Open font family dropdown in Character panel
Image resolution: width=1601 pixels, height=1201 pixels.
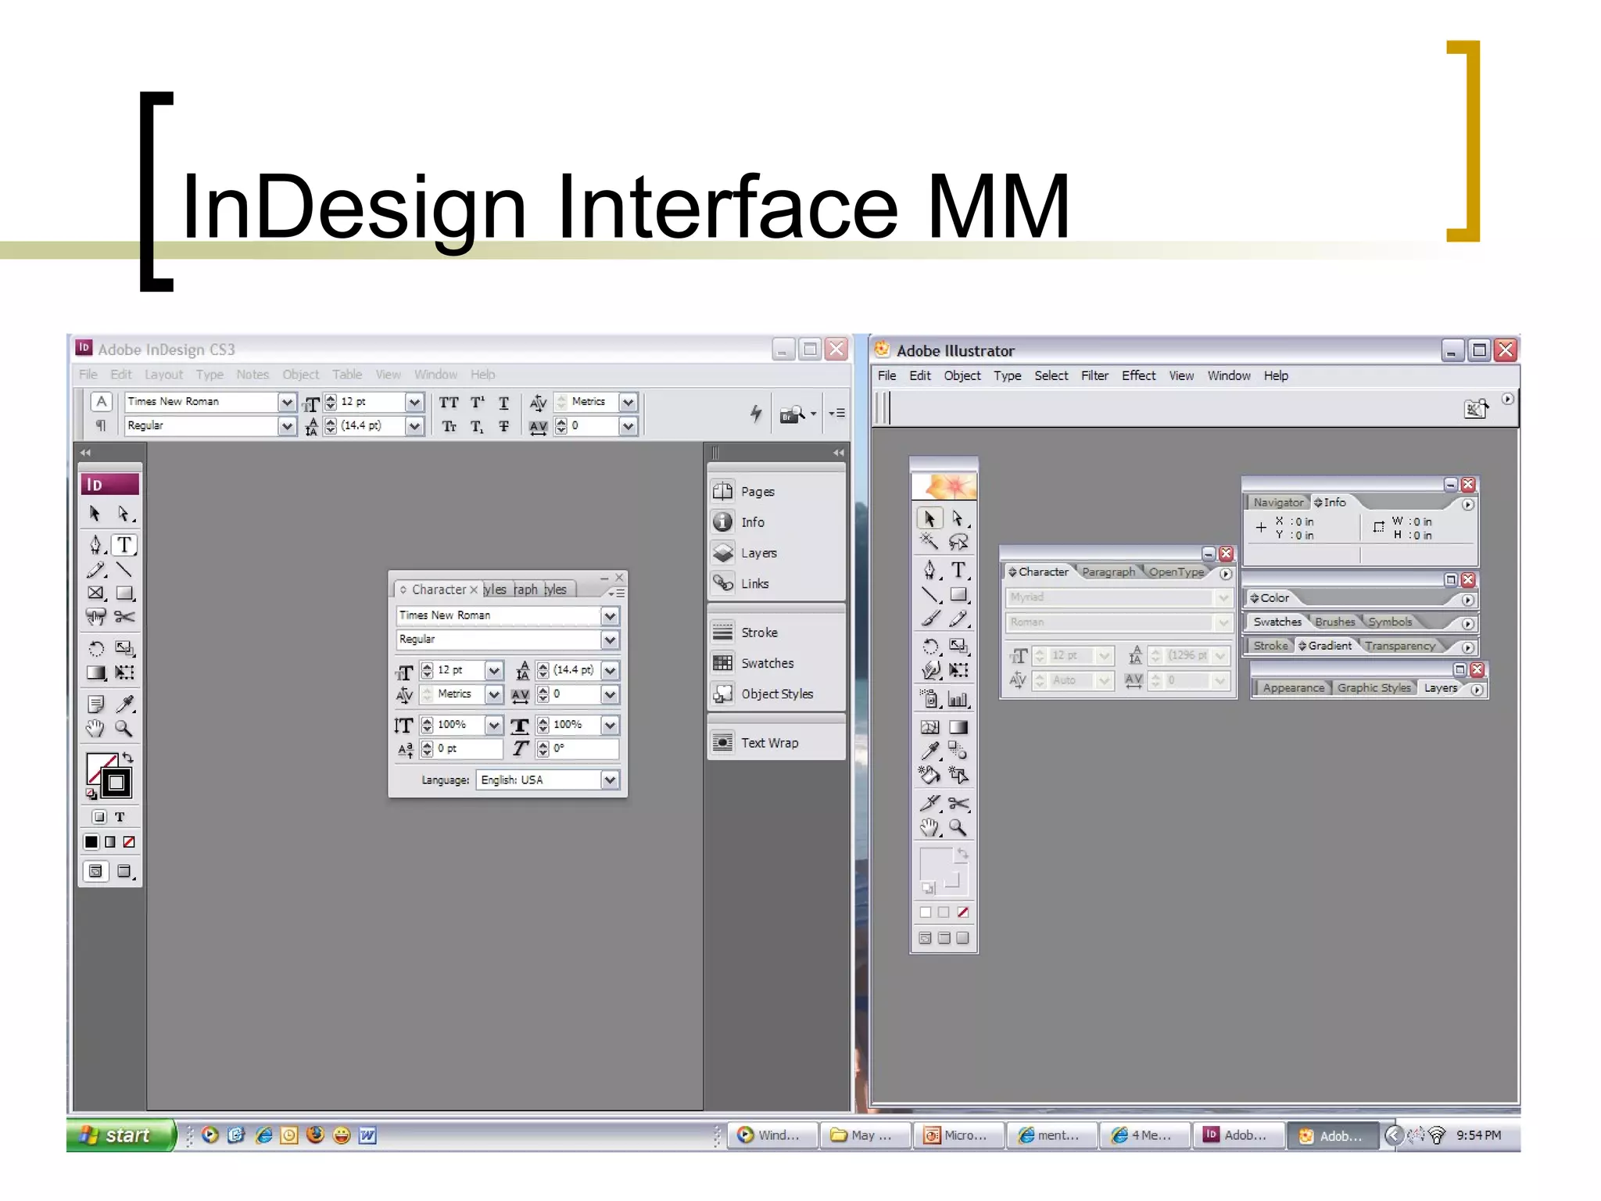[x=610, y=616]
